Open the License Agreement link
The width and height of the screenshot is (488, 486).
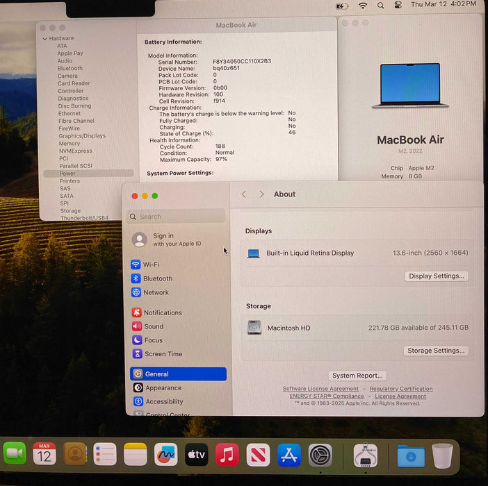400,396
